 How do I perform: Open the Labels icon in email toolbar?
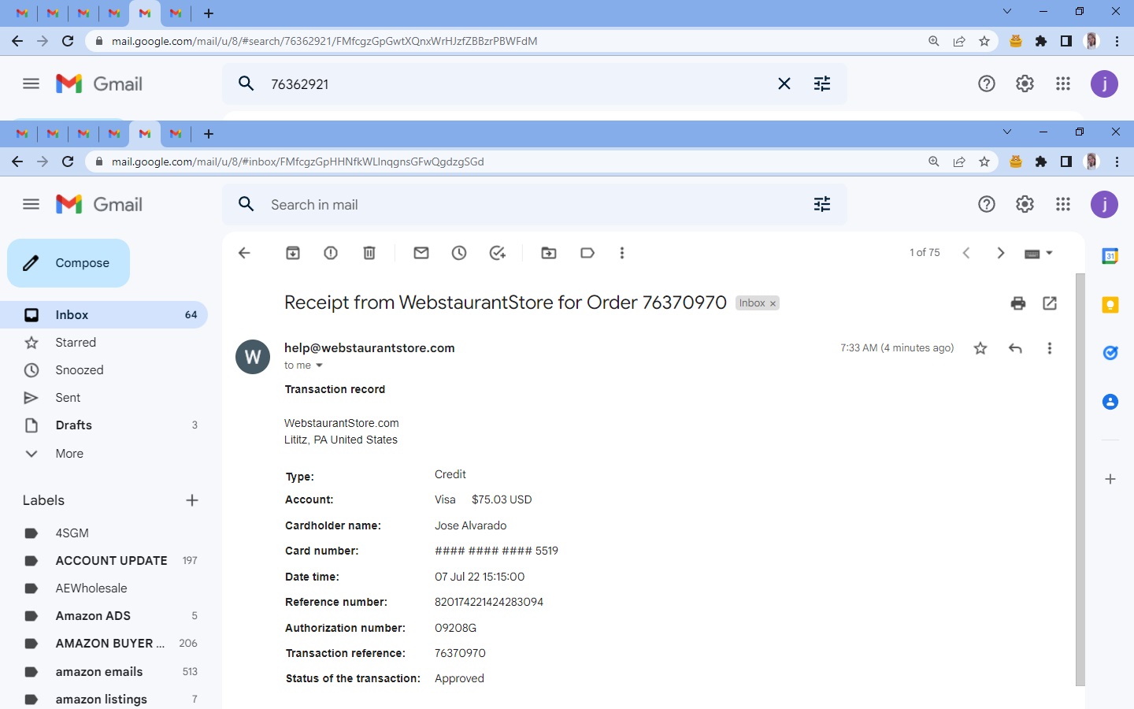point(587,253)
